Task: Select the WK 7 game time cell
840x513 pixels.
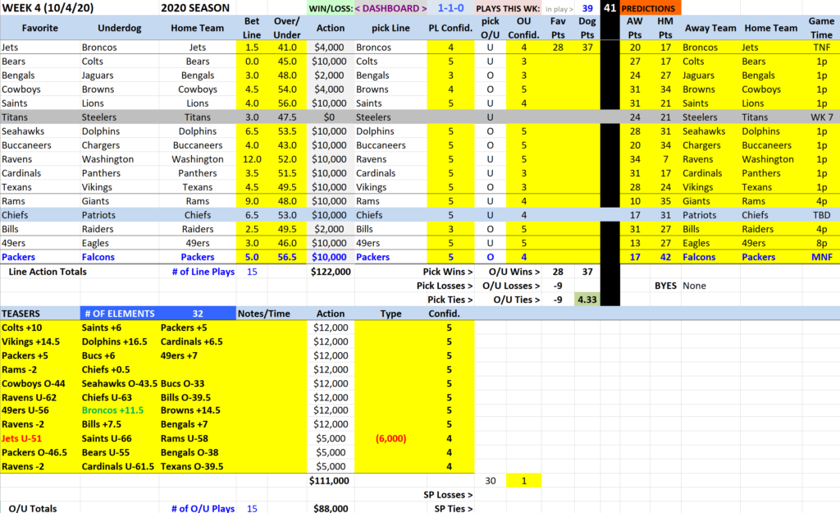Action: pyautogui.click(x=821, y=117)
